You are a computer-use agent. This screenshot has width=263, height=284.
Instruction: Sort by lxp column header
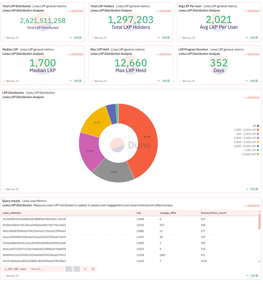(x=139, y=213)
